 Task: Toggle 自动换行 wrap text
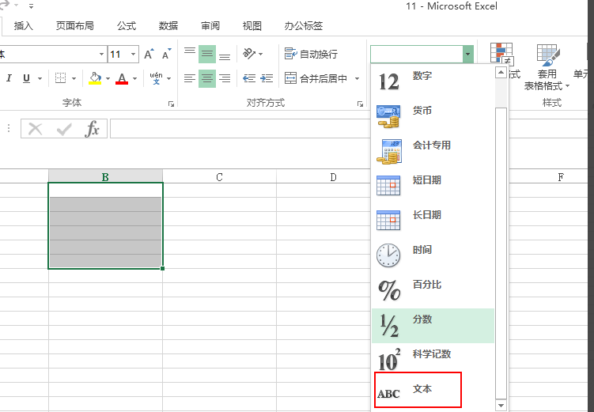(x=311, y=54)
